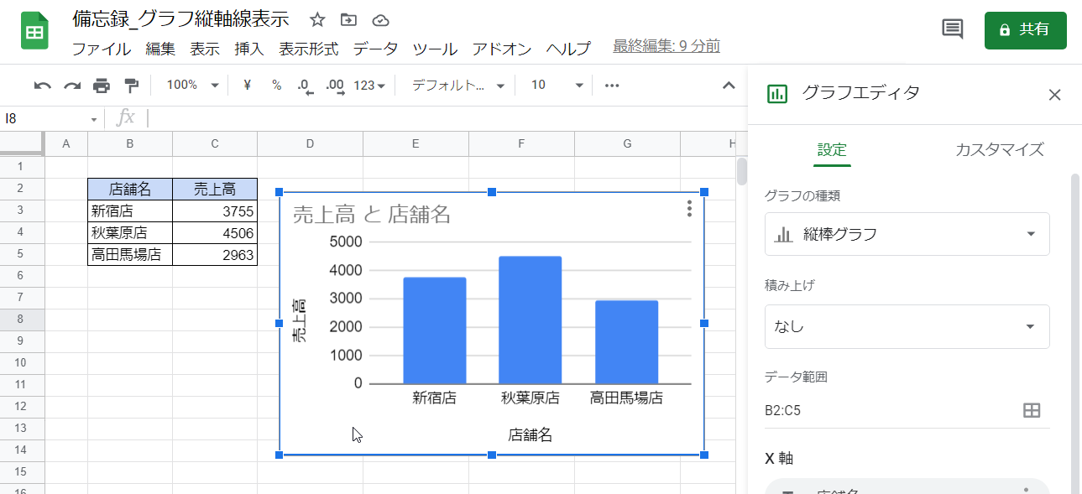This screenshot has height=494, width=1082.
Task: Apply currency format with yen icon
Action: point(246,85)
